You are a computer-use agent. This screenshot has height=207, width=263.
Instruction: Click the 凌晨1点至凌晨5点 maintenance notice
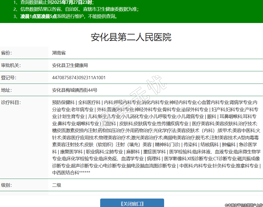tap(39, 17)
